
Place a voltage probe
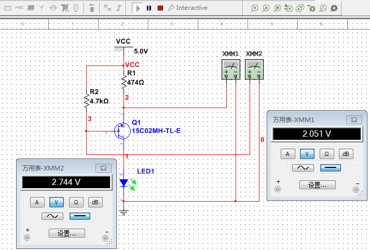[x=254, y=8]
